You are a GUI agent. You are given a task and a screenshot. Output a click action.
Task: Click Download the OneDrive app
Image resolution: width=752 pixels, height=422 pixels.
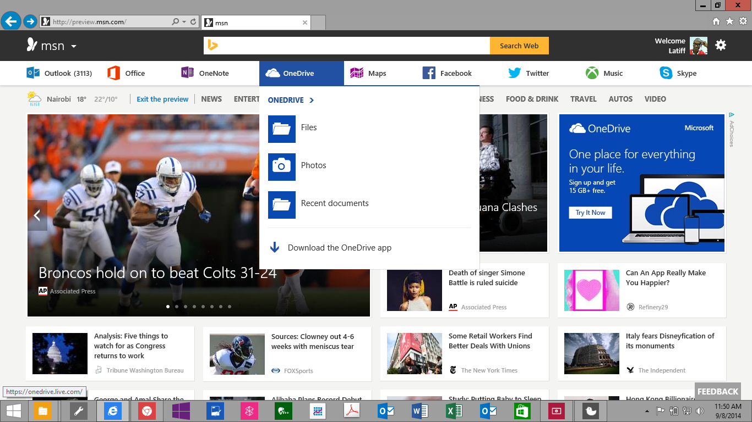pyautogui.click(x=330, y=248)
